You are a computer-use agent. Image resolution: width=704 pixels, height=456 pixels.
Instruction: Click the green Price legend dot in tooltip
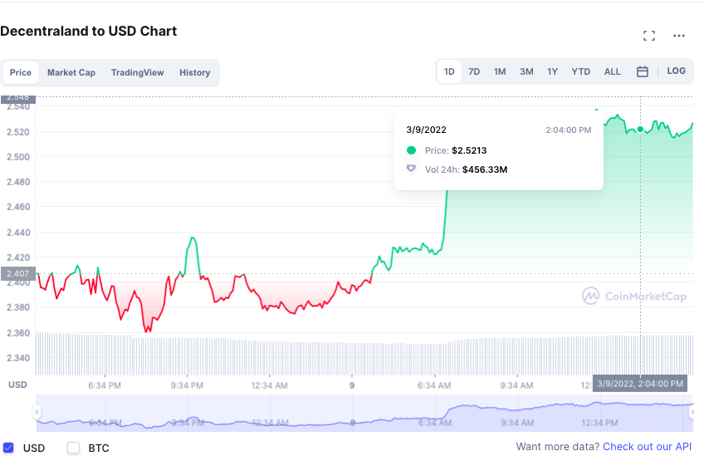click(411, 150)
